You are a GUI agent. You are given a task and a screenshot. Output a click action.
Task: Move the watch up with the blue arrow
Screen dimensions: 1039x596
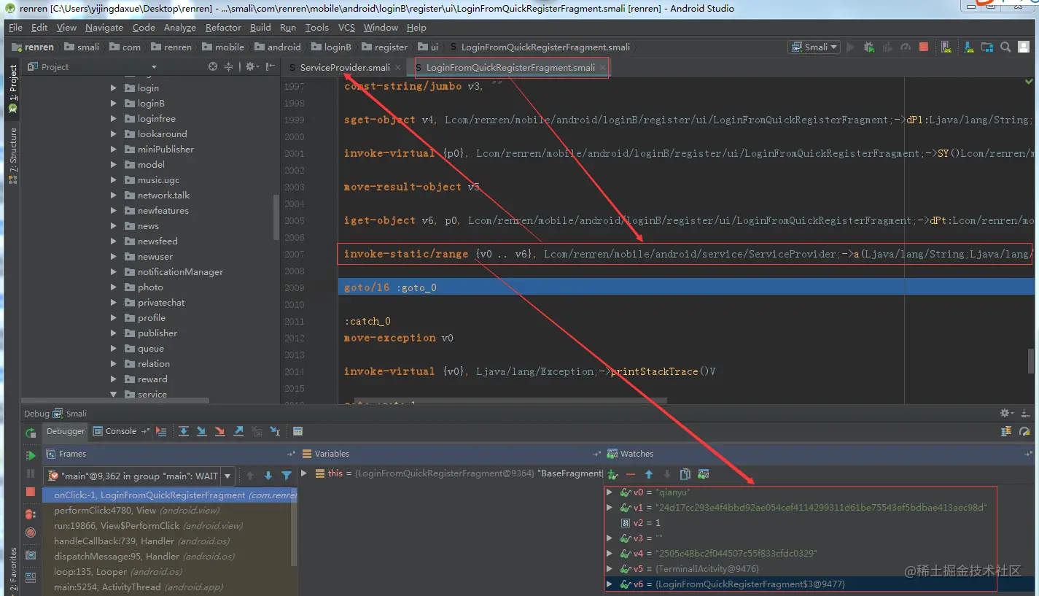coord(649,474)
